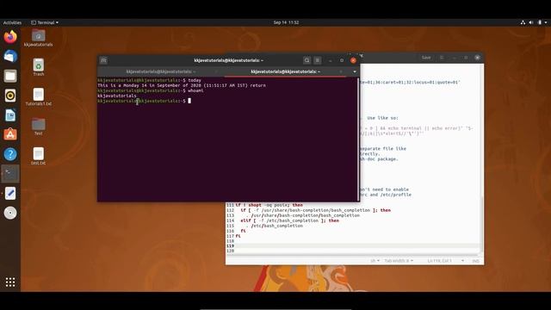Image resolution: width=551 pixels, height=310 pixels.
Task: Open the terminal hamburger menu
Action: 318,60
